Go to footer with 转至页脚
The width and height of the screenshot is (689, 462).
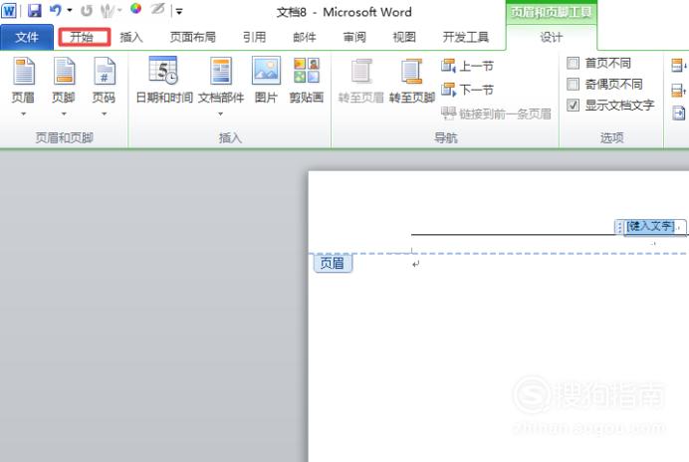[412, 80]
